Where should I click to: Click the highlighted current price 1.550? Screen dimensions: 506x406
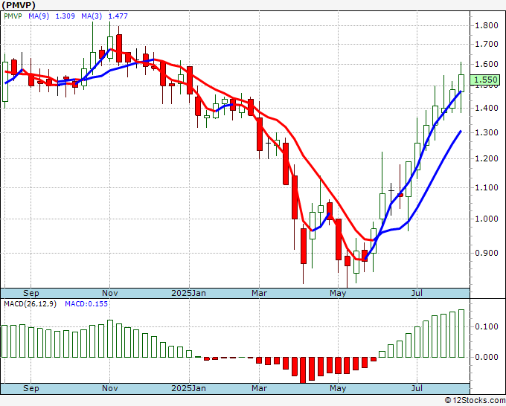coord(487,80)
